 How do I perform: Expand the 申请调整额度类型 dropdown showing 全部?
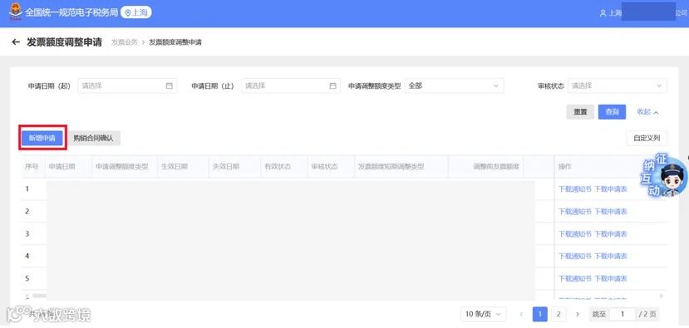tap(454, 86)
